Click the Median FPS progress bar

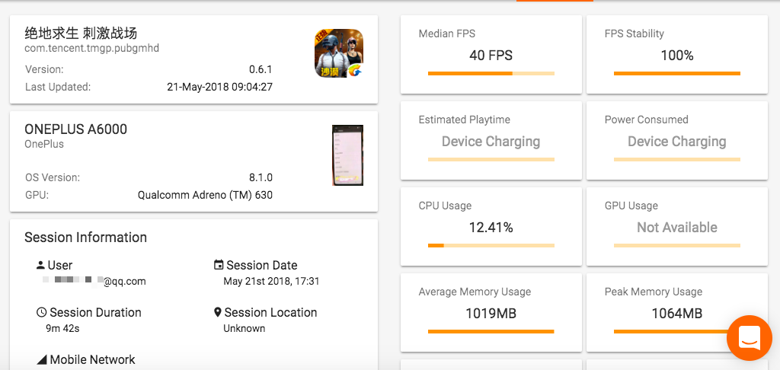[x=491, y=74]
